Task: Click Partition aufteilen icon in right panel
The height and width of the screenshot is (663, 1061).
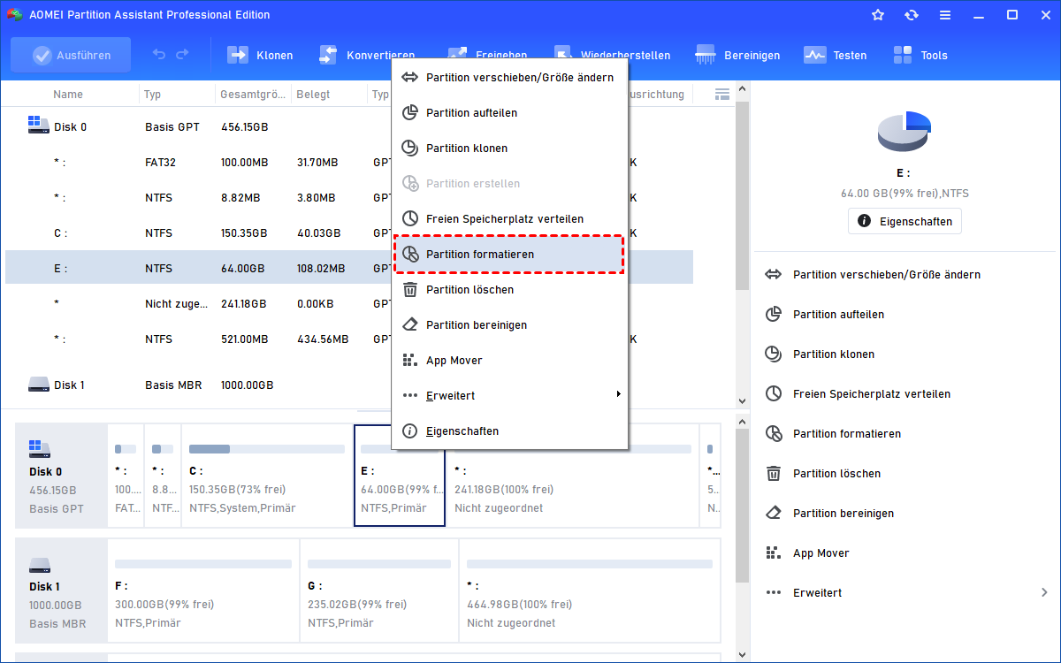Action: 774,315
